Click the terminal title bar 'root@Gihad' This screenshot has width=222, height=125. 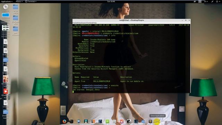point(131,20)
